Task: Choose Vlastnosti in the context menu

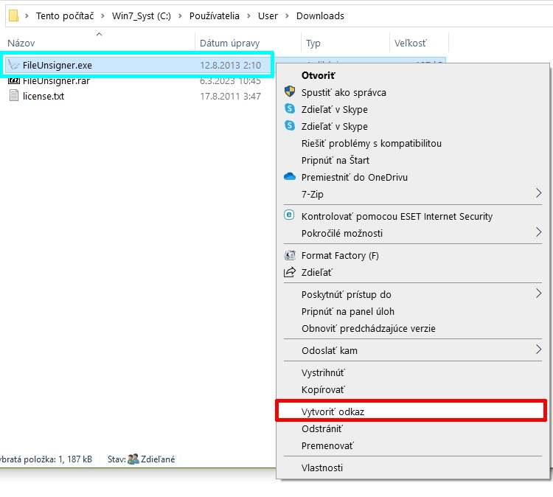Action: 322,468
